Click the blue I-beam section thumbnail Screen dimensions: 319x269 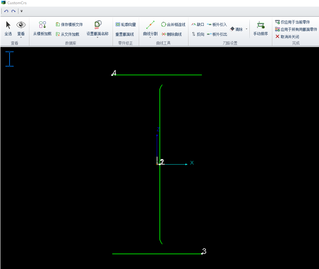(10, 59)
